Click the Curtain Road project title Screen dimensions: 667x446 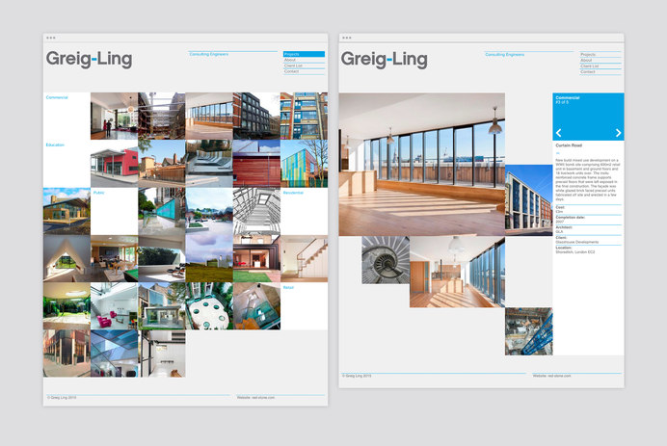click(x=569, y=145)
